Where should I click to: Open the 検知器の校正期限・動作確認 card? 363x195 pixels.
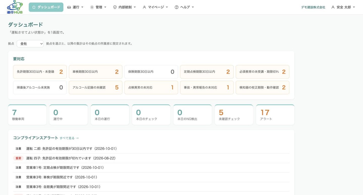coord(262,88)
